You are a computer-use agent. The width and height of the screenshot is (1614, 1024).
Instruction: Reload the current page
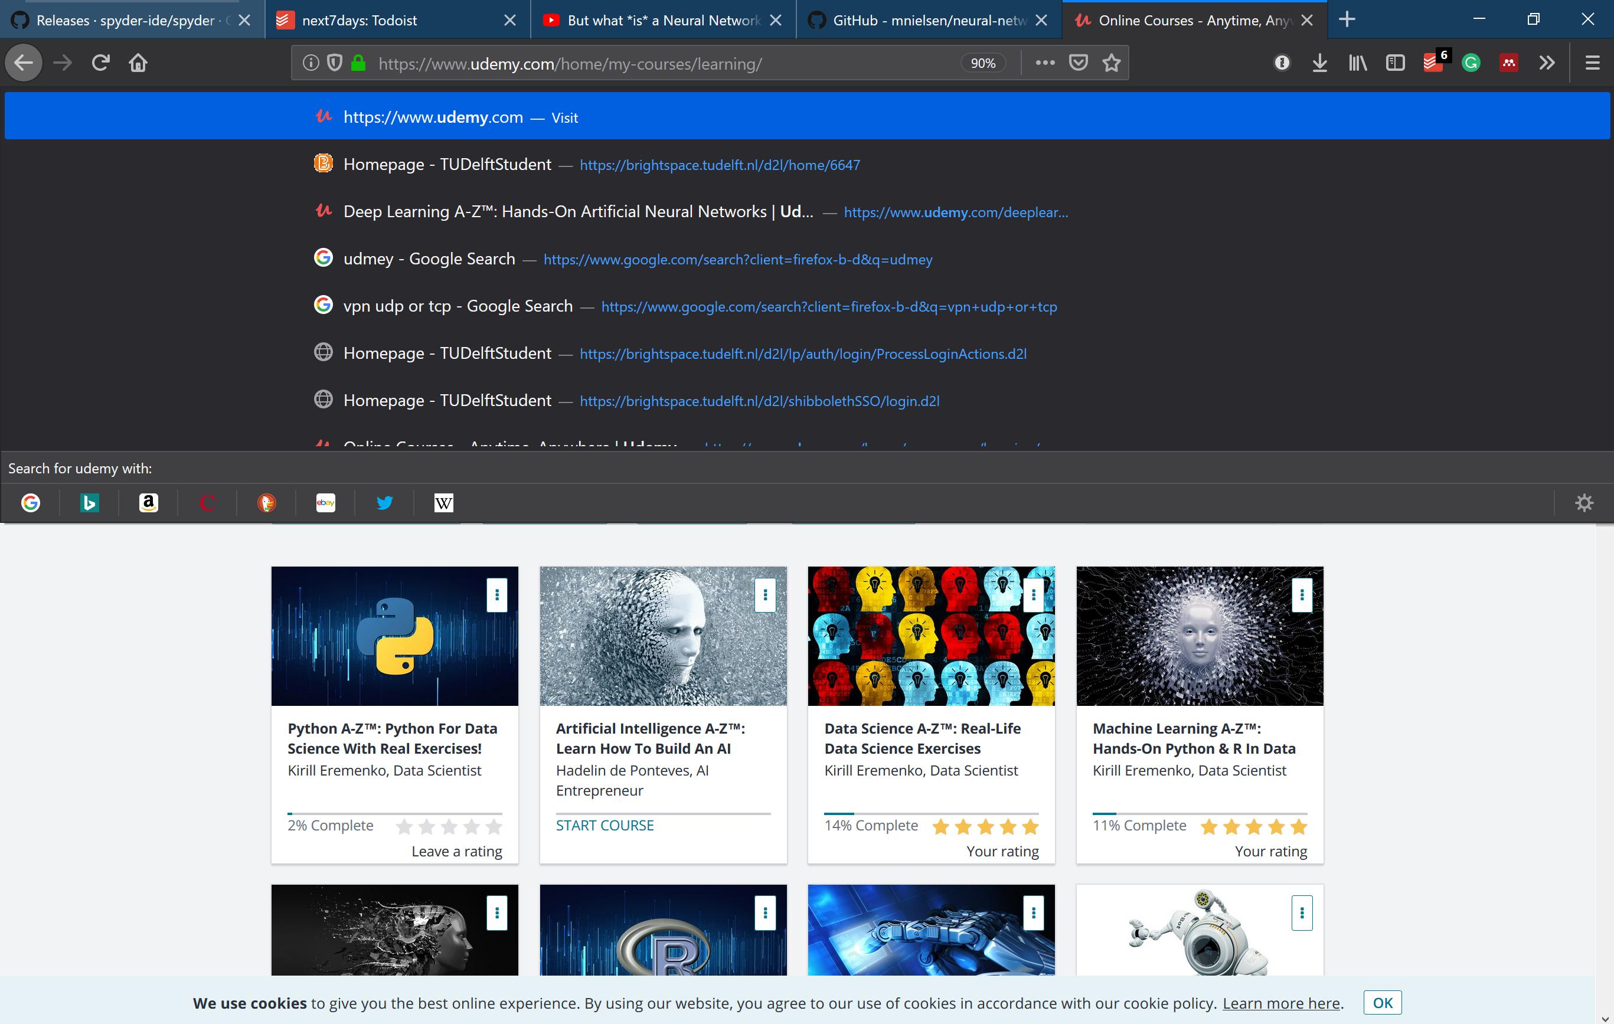[x=100, y=63]
